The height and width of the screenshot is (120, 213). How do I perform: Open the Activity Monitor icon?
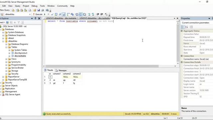(x=47, y=10)
